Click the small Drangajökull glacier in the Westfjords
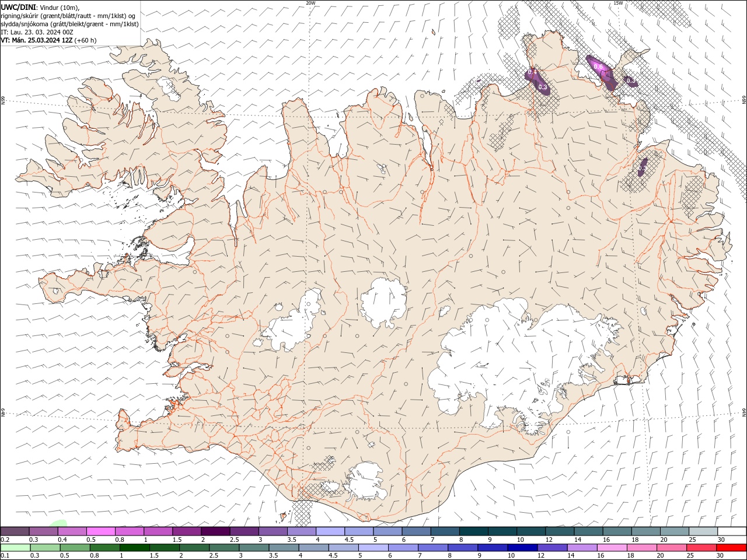Viewport: 747px width, 560px height. [x=170, y=87]
